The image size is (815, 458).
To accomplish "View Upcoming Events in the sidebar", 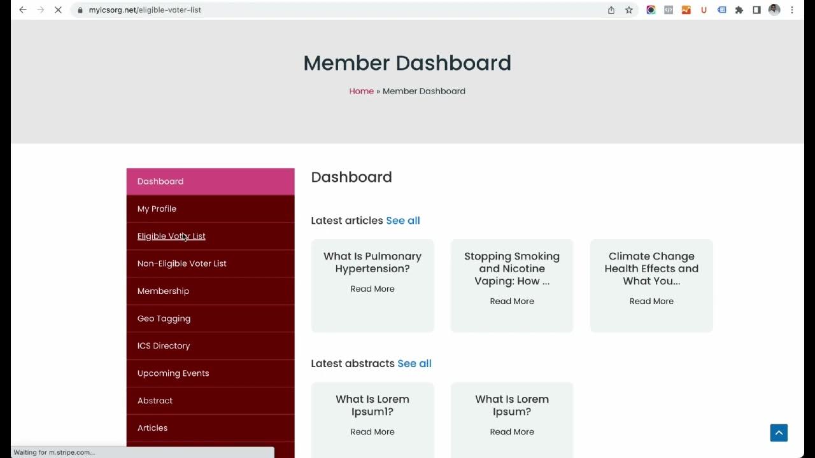I will (210, 373).
